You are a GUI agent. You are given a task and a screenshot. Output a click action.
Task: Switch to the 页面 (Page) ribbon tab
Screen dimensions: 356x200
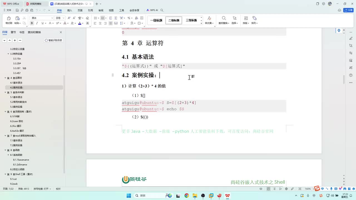(80, 10)
